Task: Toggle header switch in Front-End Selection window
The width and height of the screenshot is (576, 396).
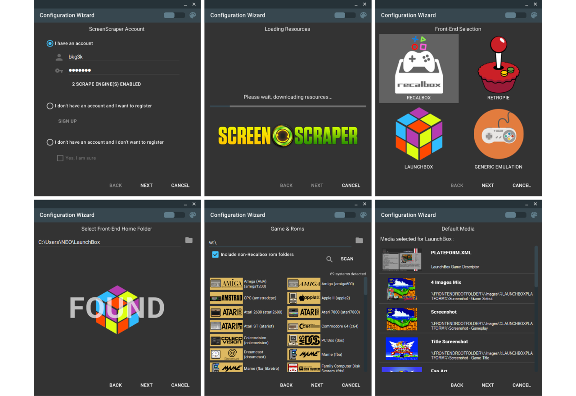Action: coord(515,15)
